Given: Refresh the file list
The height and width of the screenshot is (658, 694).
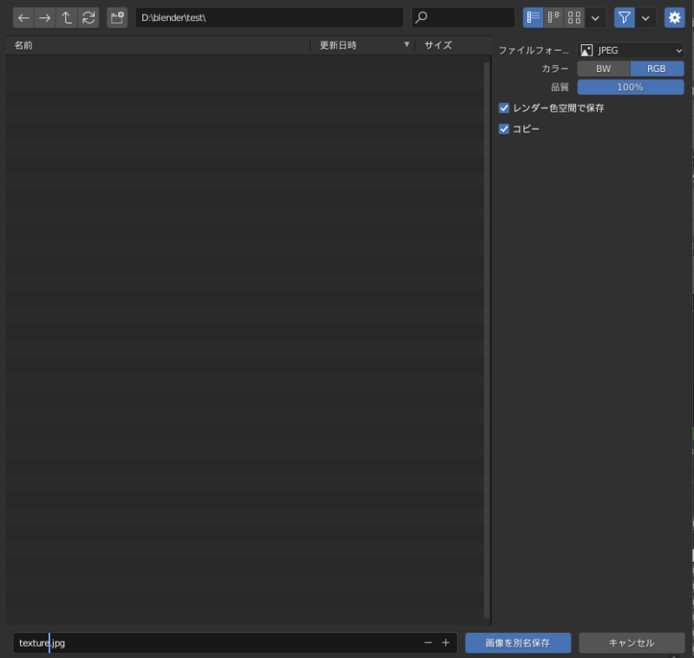Looking at the screenshot, I should pos(88,17).
